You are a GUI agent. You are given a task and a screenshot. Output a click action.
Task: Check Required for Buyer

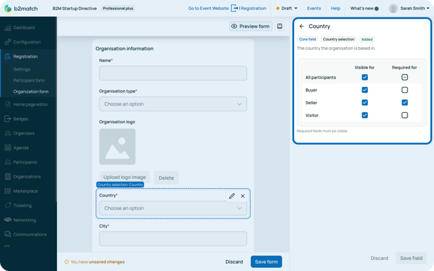[x=405, y=89]
